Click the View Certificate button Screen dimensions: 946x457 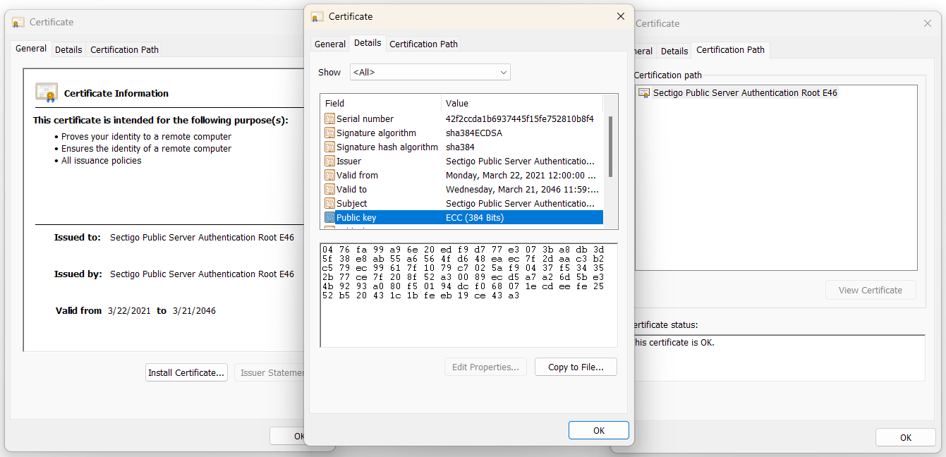point(871,290)
